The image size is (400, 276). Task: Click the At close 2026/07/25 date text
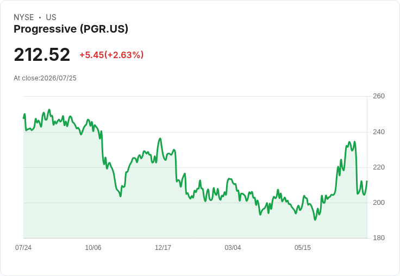[45, 78]
